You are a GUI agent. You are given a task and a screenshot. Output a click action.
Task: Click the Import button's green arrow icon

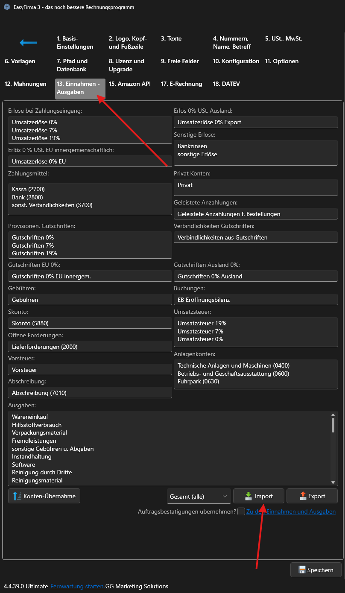pyautogui.click(x=248, y=496)
